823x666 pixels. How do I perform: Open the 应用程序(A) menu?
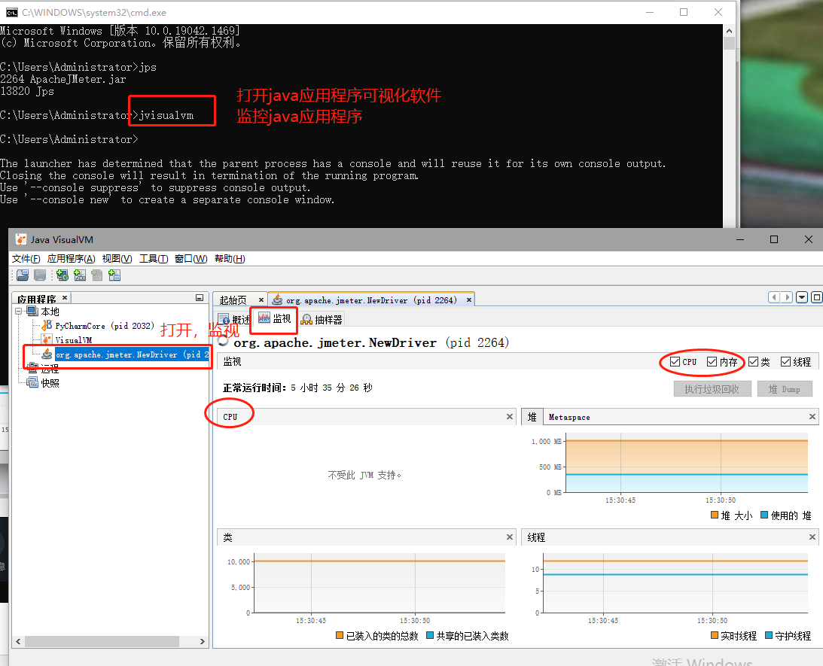[x=71, y=259]
